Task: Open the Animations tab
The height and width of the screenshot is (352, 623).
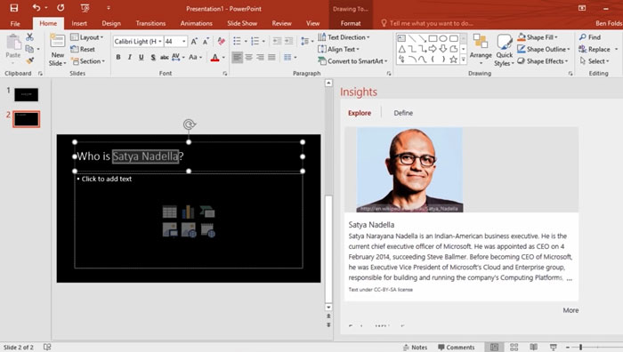Action: pos(197,23)
